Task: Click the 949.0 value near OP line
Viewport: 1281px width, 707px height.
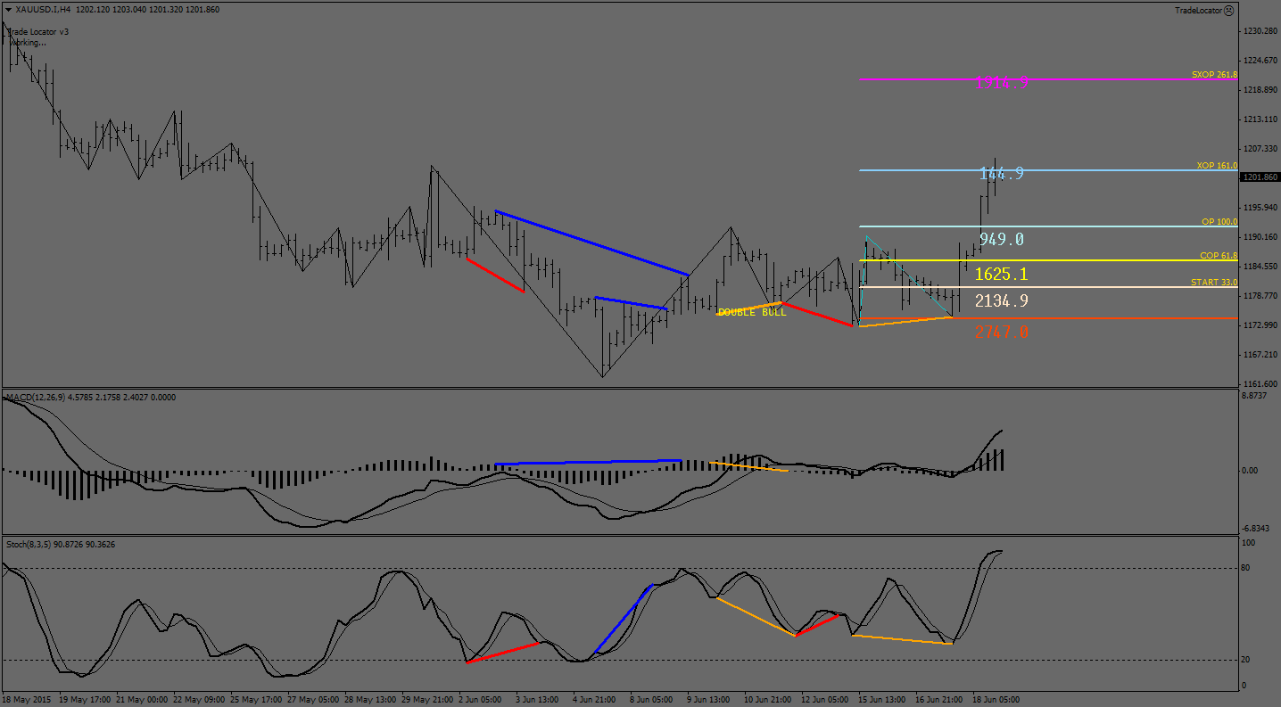Action: [x=1001, y=239]
